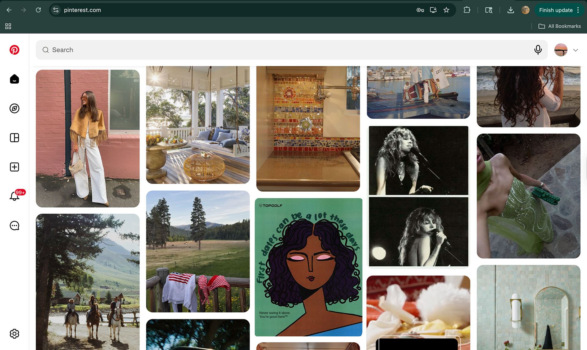This screenshot has height=350, width=587.
Task: Open the Home feed icon
Action: pyautogui.click(x=14, y=79)
